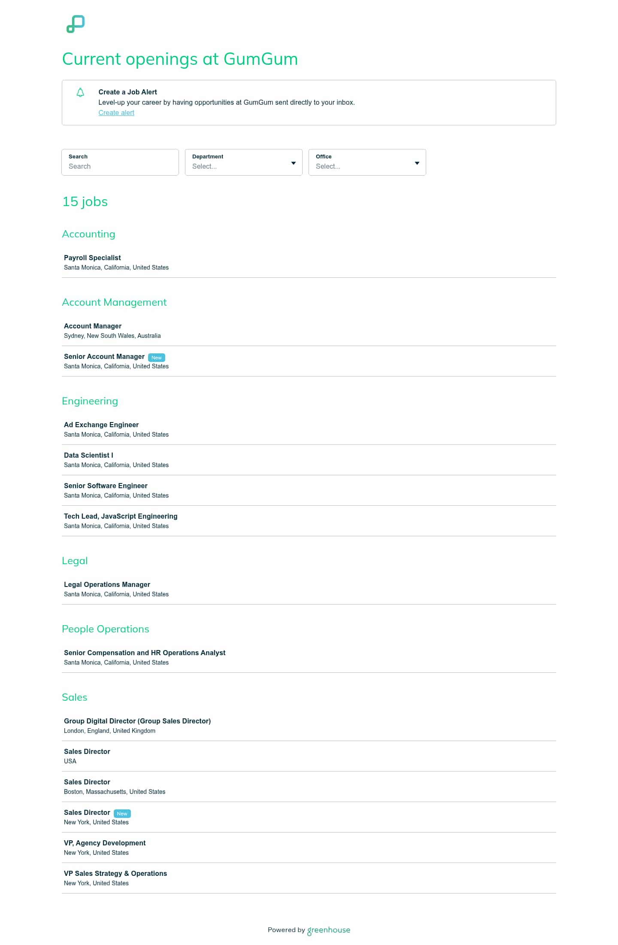Image resolution: width=618 pixels, height=945 pixels.
Task: Open the Data Scientist I posting
Action: pos(309,460)
